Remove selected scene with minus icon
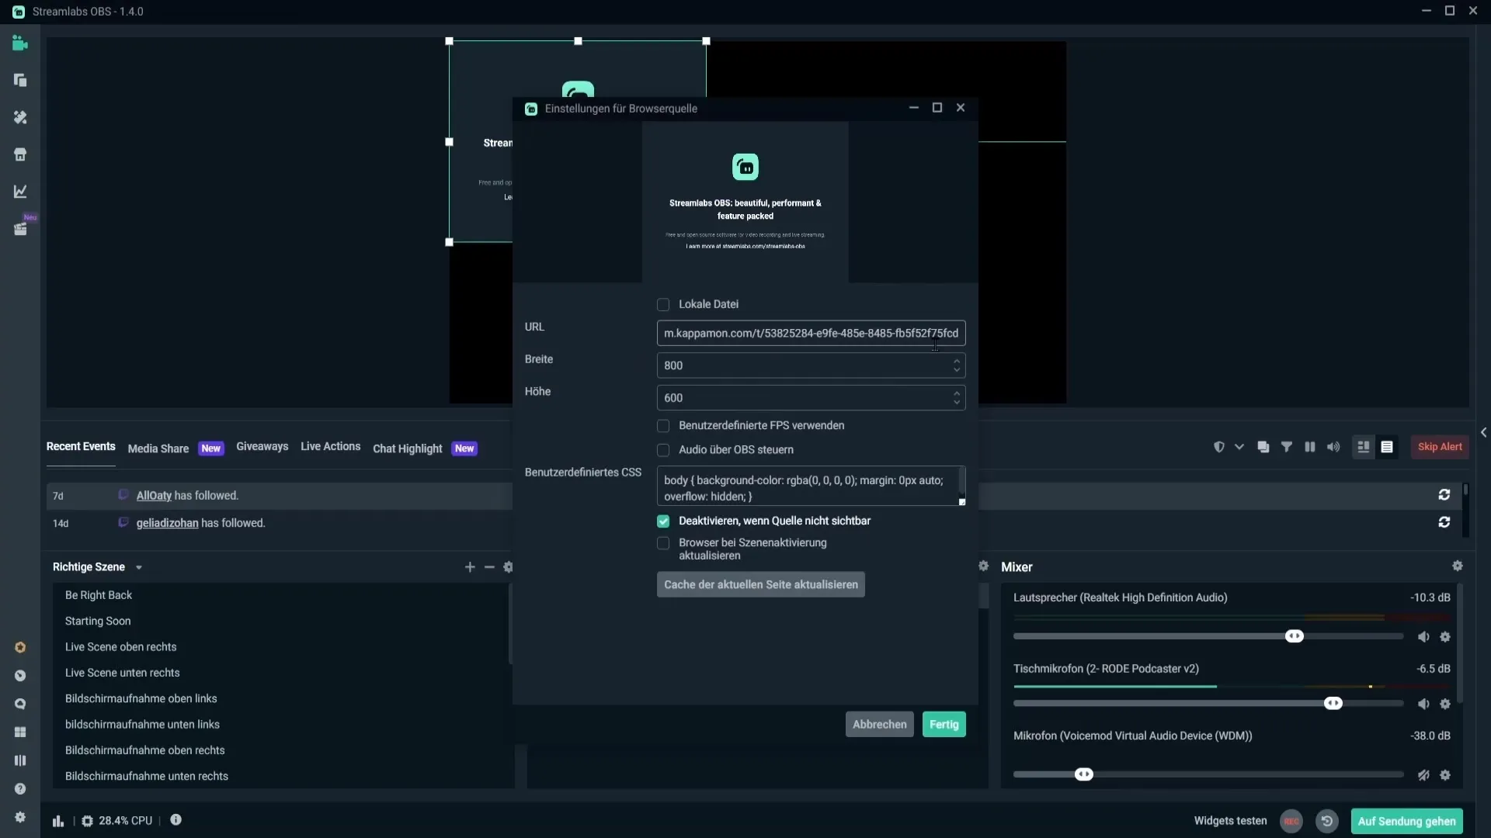The image size is (1491, 838). 489,567
